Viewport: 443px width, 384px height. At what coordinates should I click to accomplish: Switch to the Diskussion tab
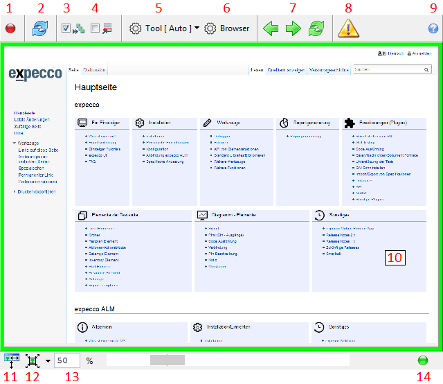click(95, 70)
